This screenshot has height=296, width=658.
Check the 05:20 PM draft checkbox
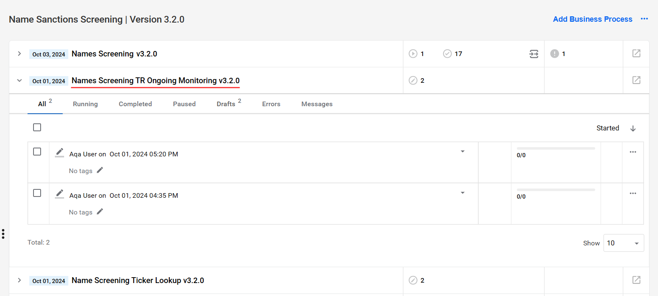[37, 151]
